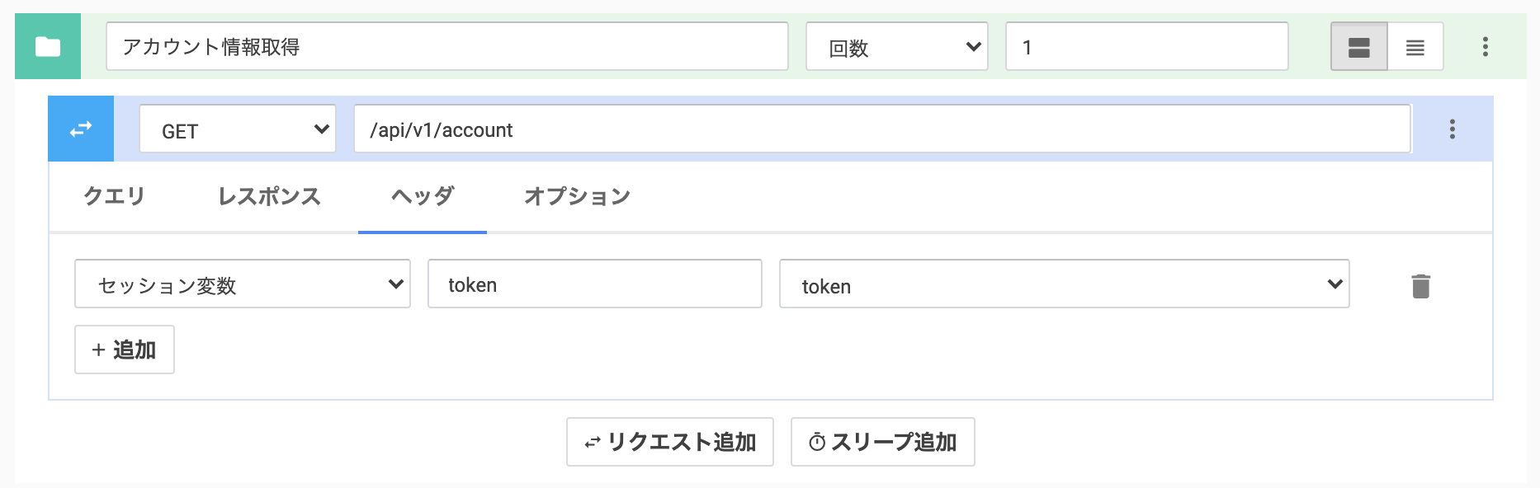The width and height of the screenshot is (1540, 488).
Task: Expand the token value dropdown
Action: click(1063, 284)
